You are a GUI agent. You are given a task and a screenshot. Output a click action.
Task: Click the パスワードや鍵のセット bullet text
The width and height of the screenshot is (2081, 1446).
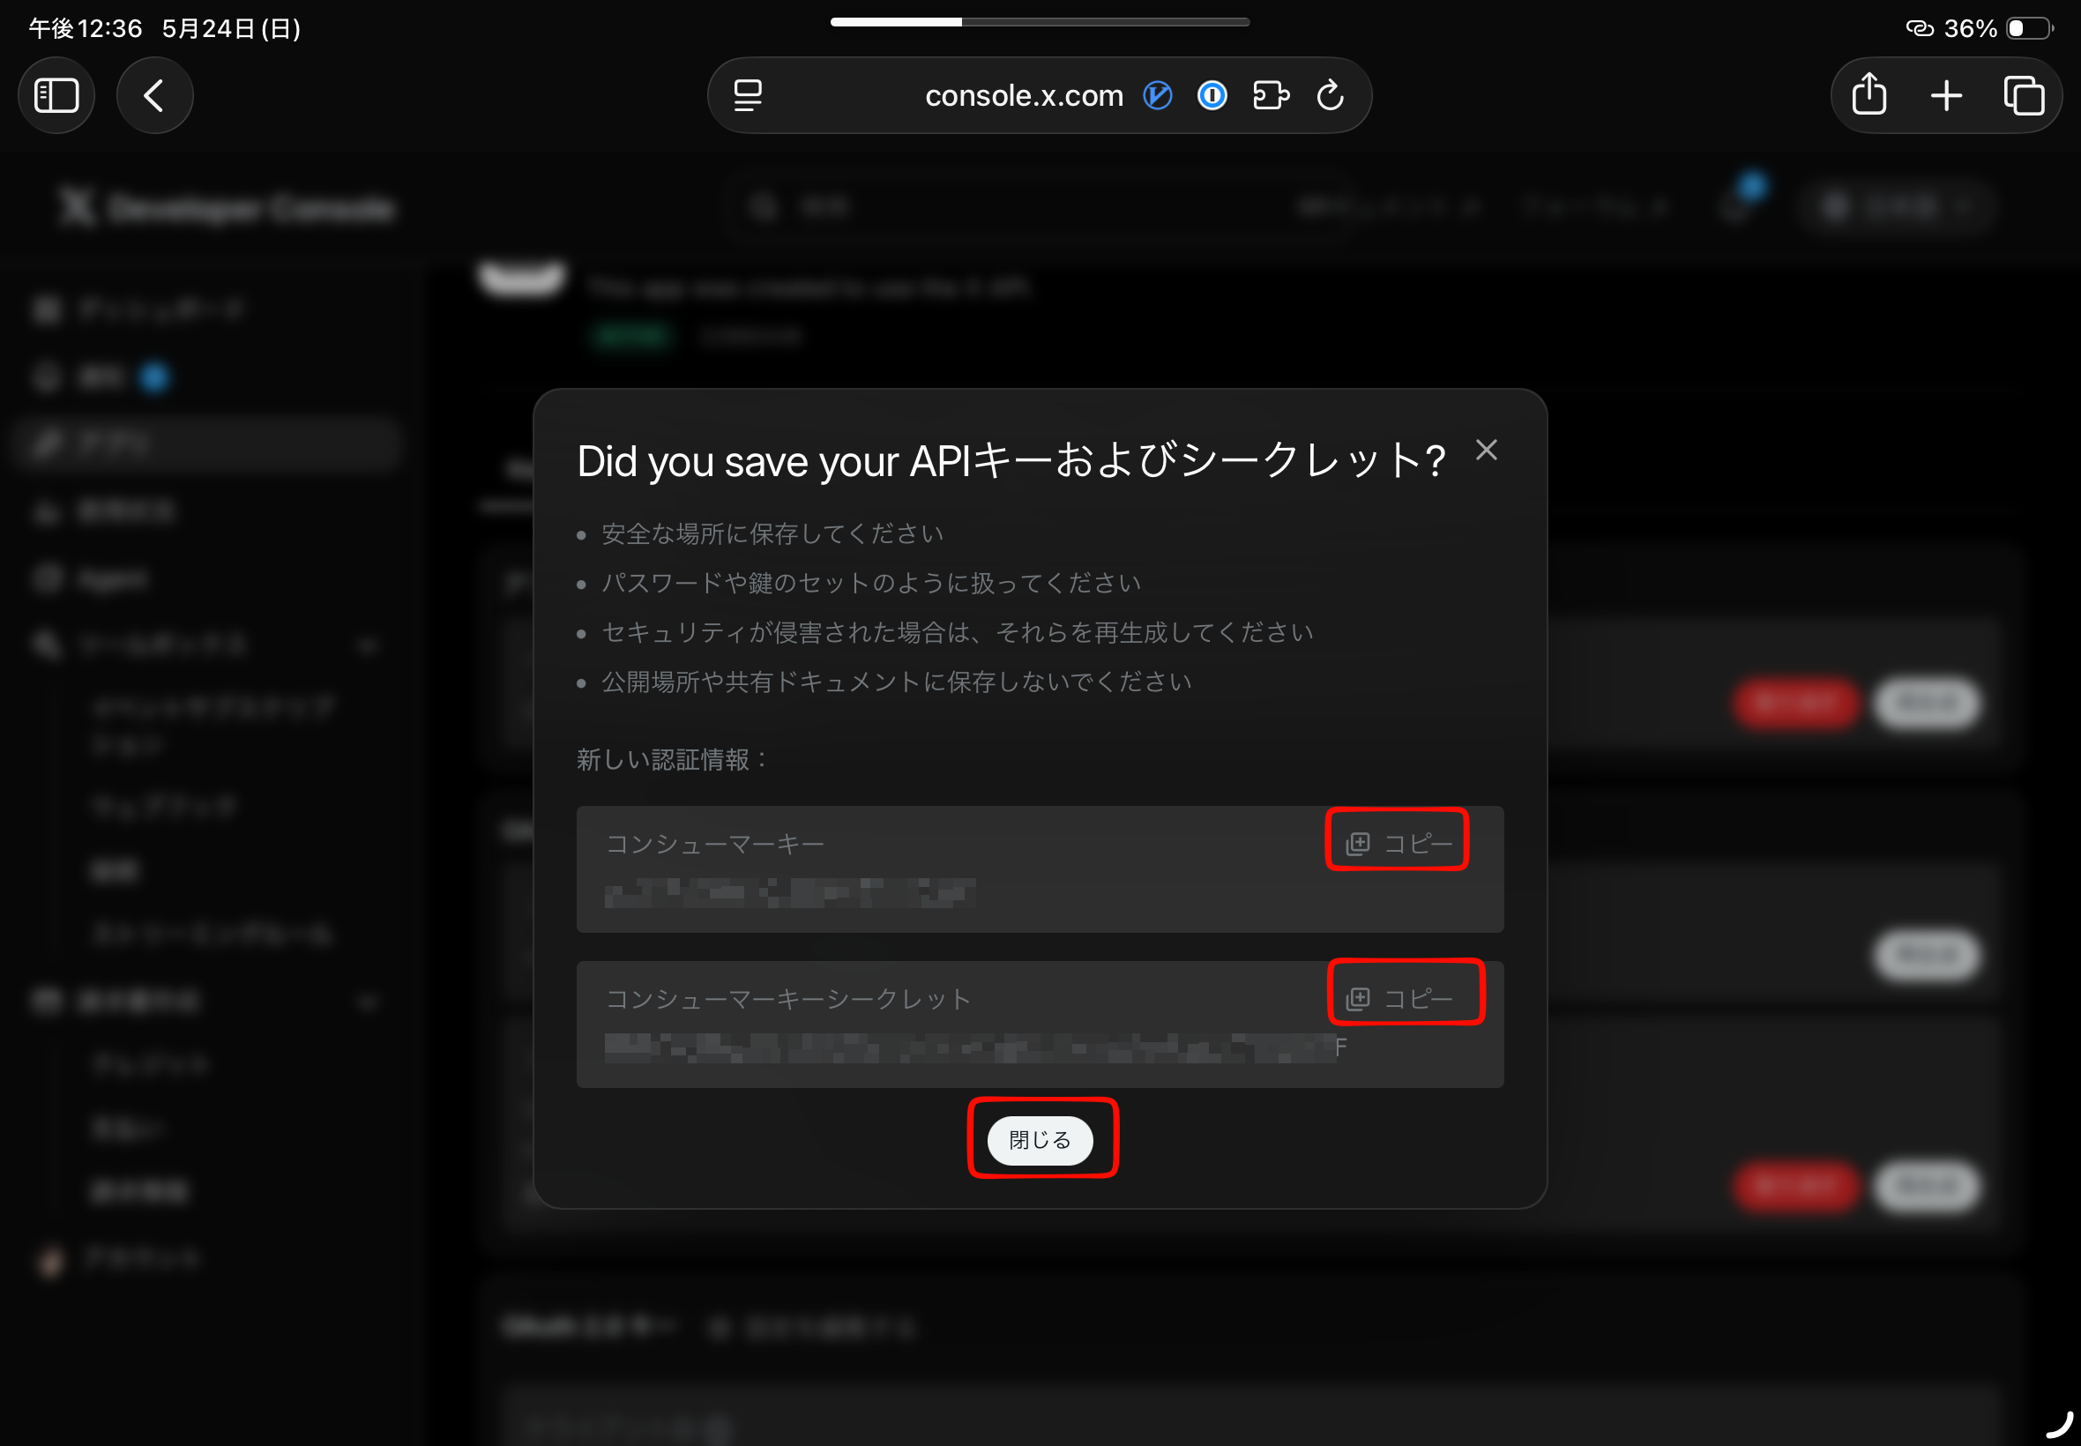point(870,583)
